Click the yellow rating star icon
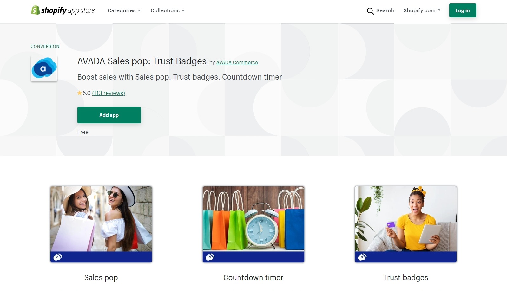Screen dimensions: 507x291 coord(80,93)
